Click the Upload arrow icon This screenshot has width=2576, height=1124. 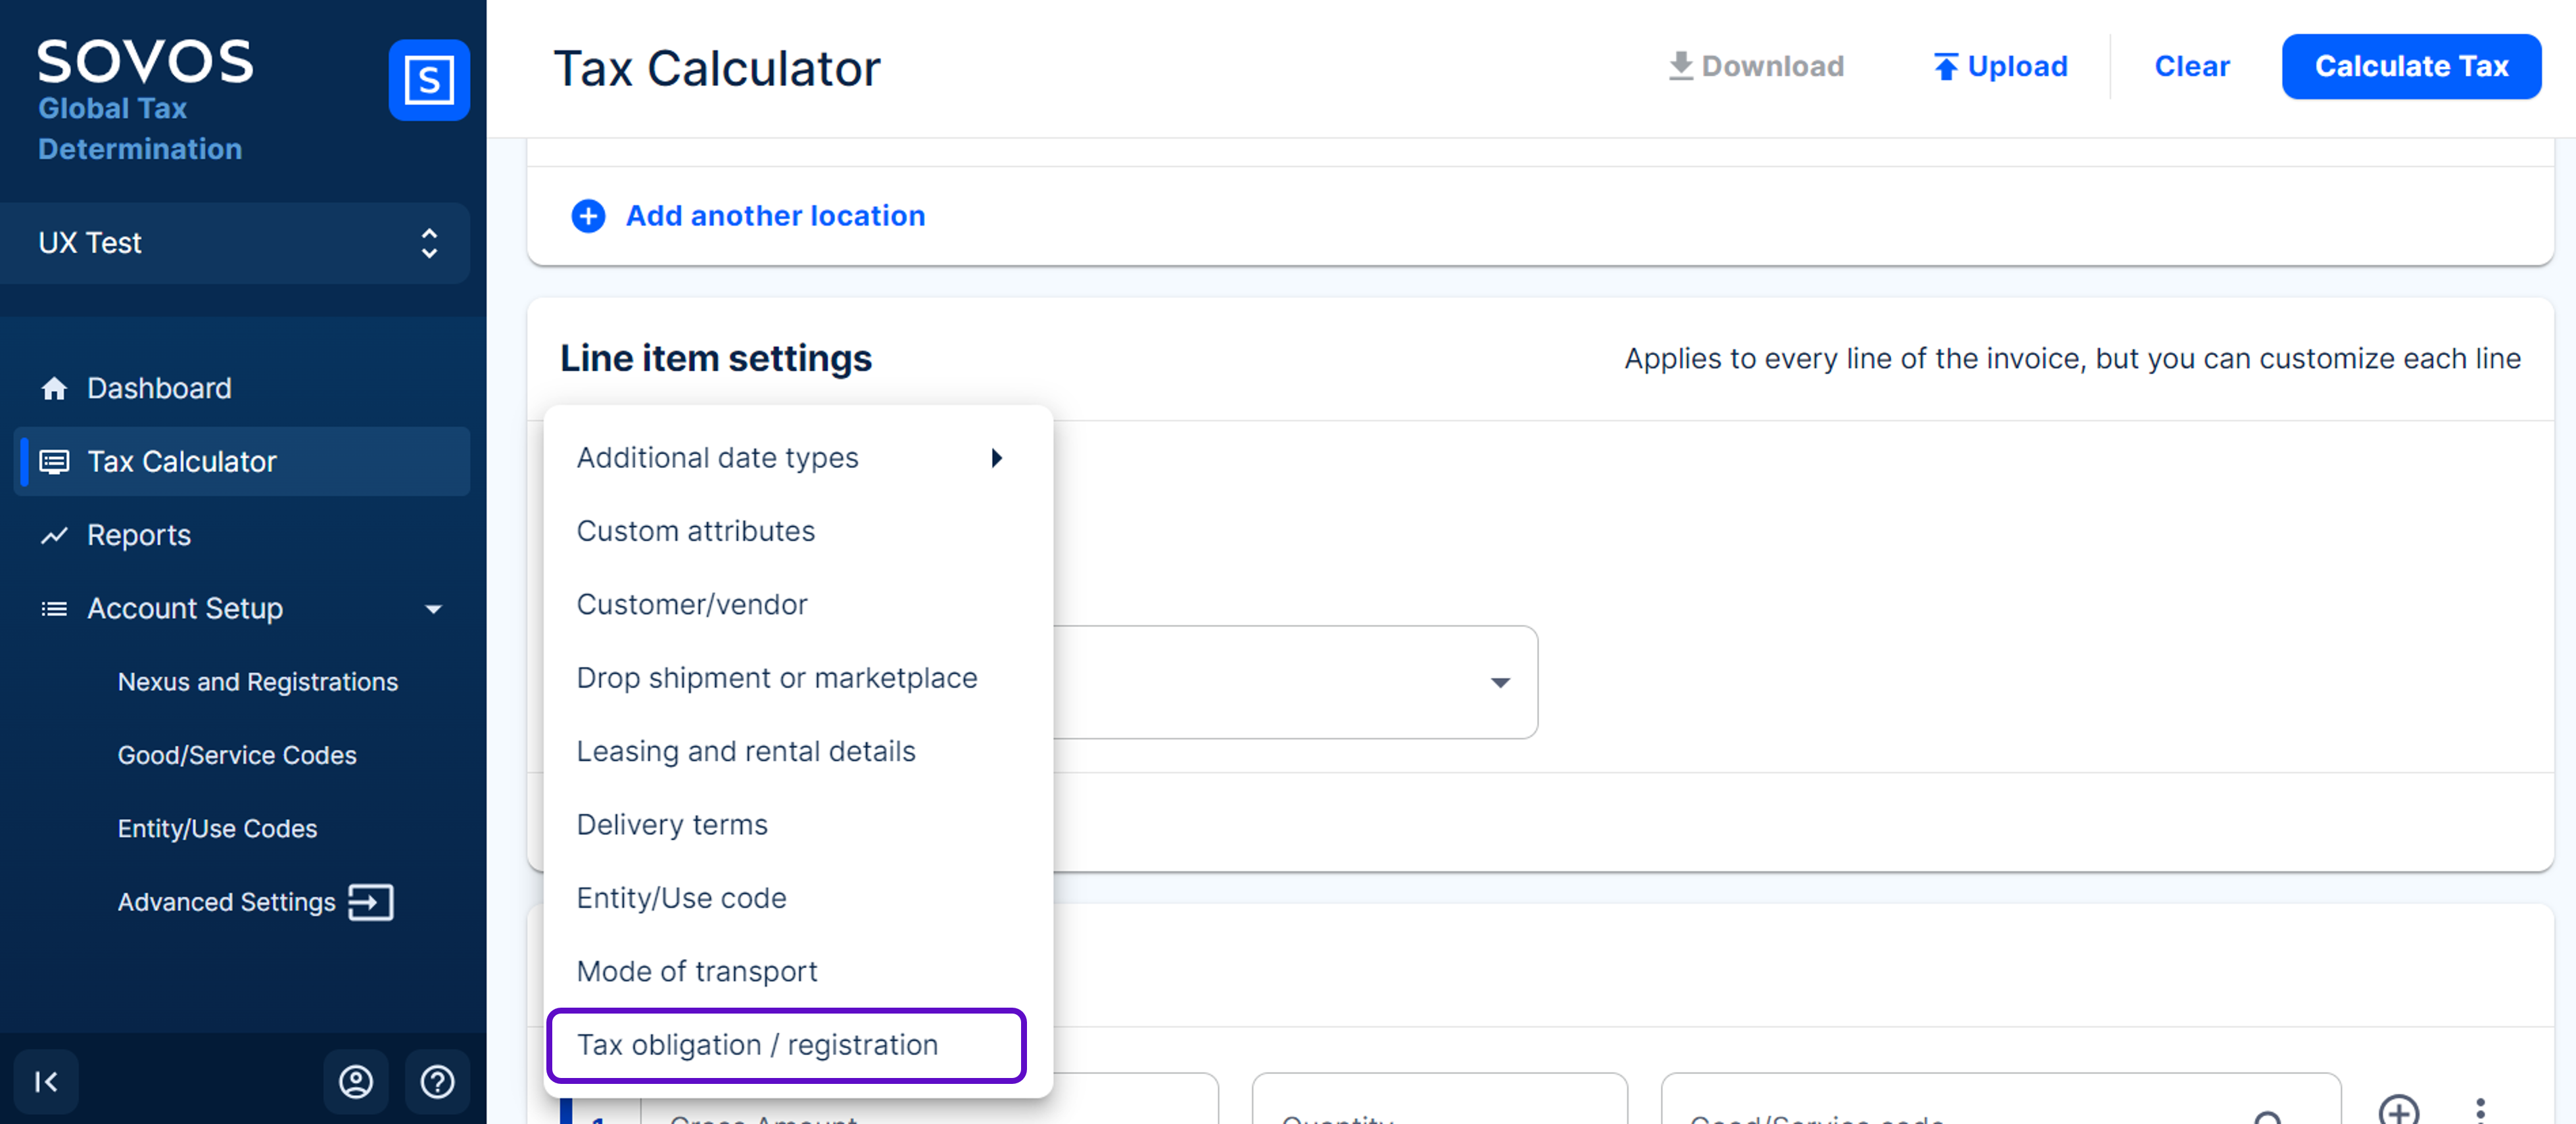pyautogui.click(x=1945, y=67)
